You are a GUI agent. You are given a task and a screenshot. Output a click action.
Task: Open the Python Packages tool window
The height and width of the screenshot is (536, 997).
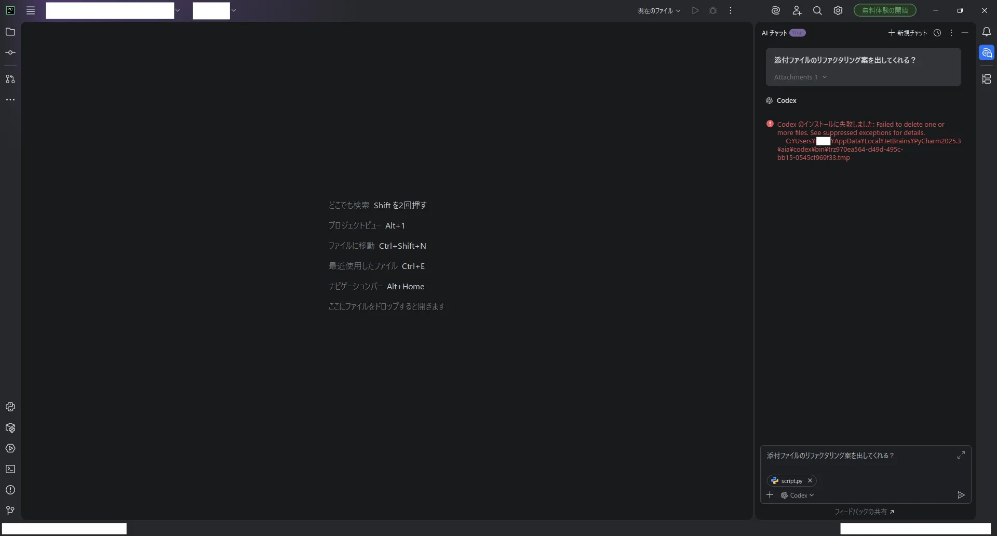click(10, 427)
